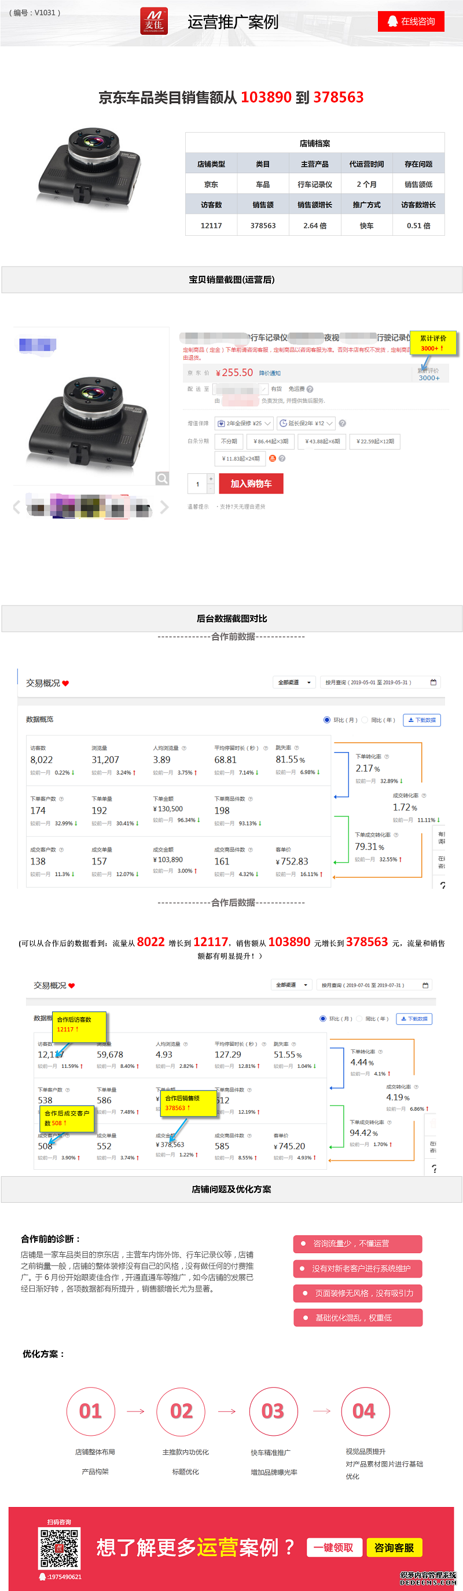Show next product thumbnails with right arrow
This screenshot has width=463, height=1591.
point(164,508)
